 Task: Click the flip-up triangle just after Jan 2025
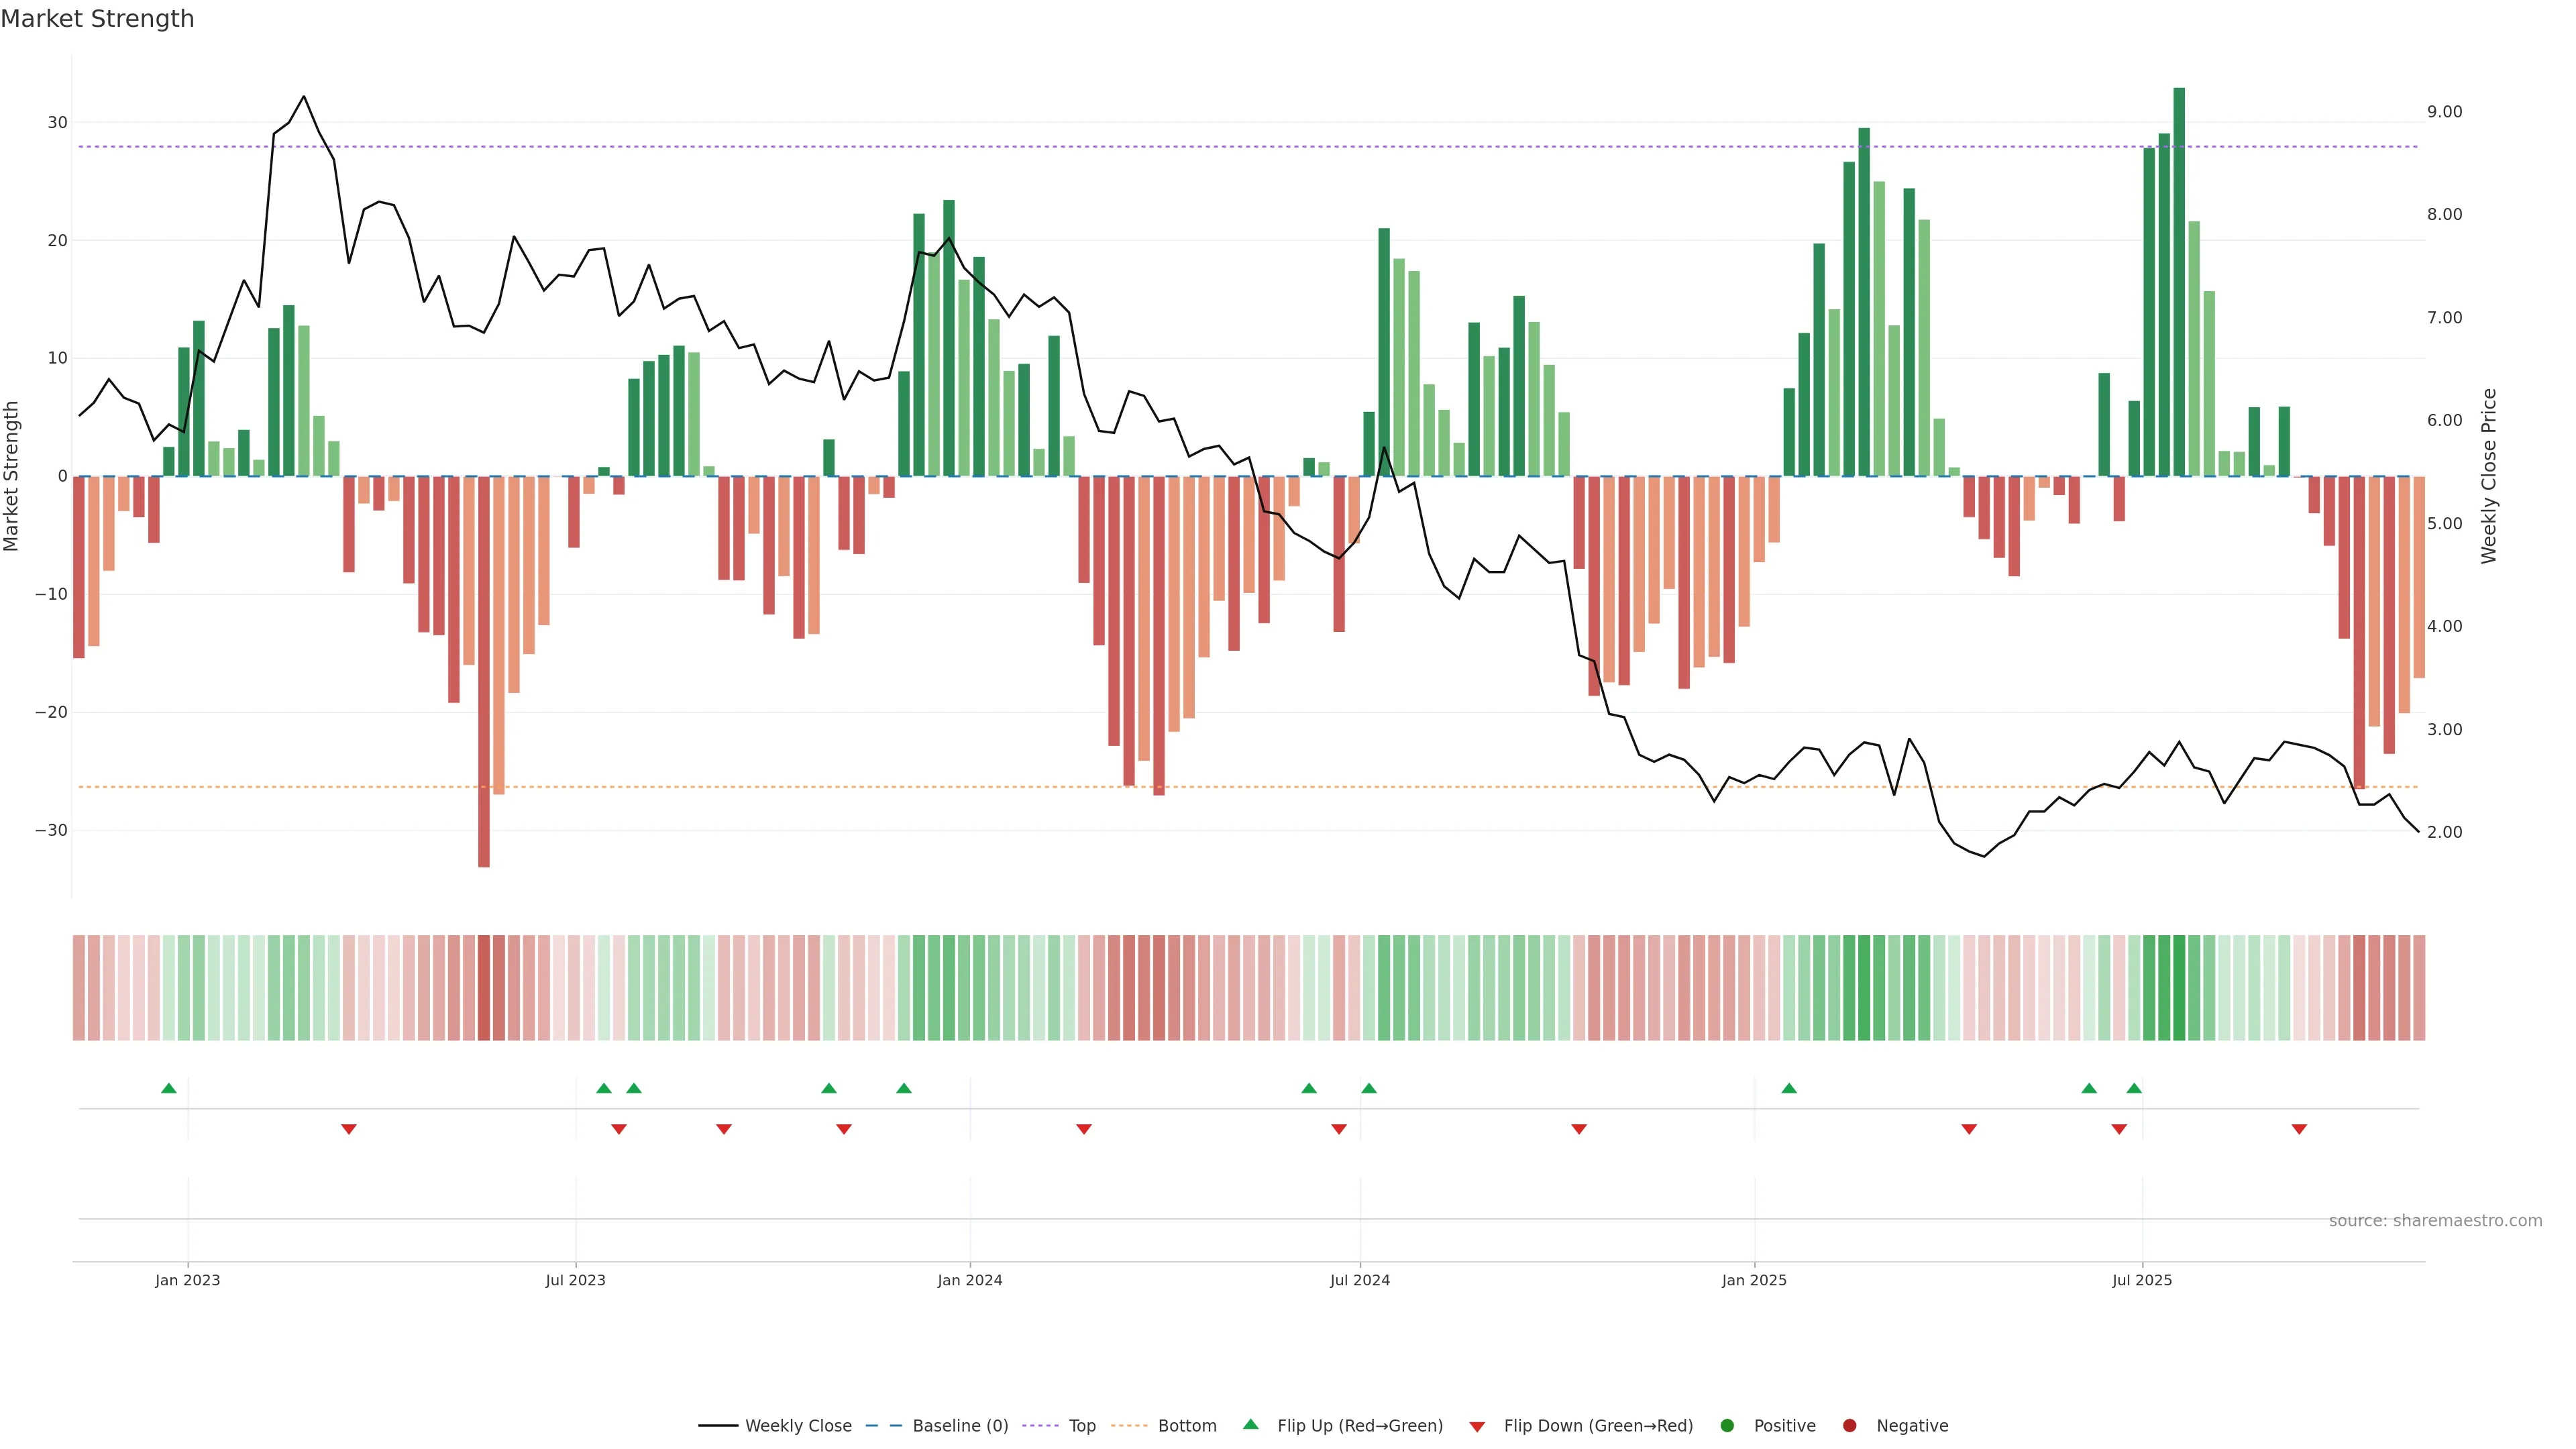point(1789,1088)
